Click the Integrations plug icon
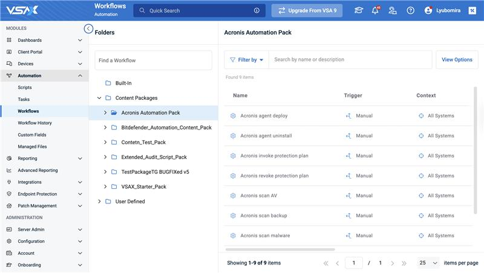Viewport: 484px width, 273px height. tap(9, 182)
